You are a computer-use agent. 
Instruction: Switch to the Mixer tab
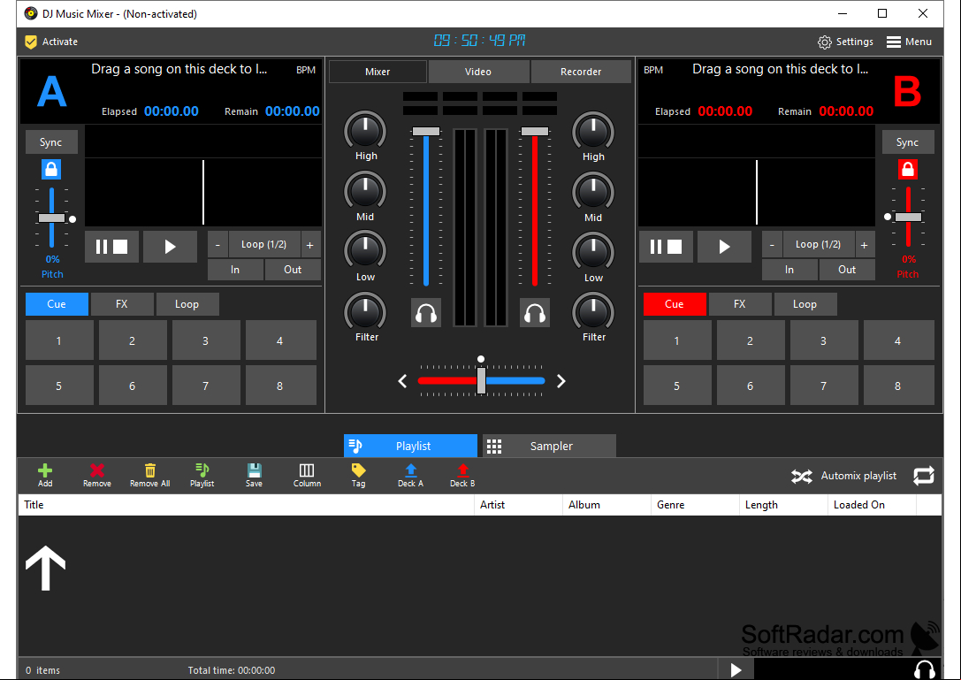pyautogui.click(x=378, y=72)
